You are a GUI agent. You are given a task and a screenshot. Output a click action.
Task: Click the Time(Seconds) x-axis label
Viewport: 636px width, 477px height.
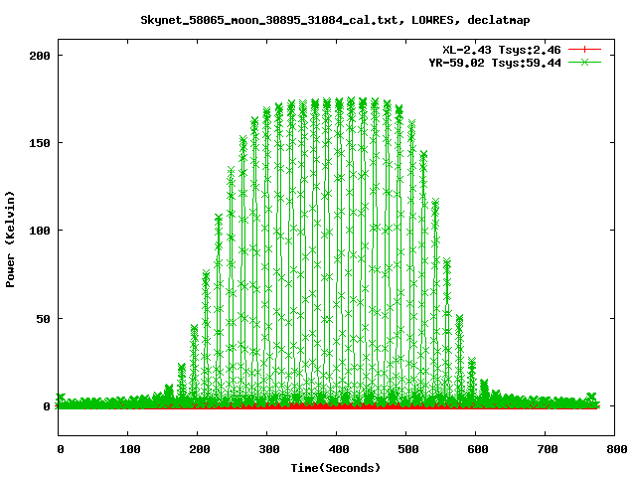pos(336,468)
